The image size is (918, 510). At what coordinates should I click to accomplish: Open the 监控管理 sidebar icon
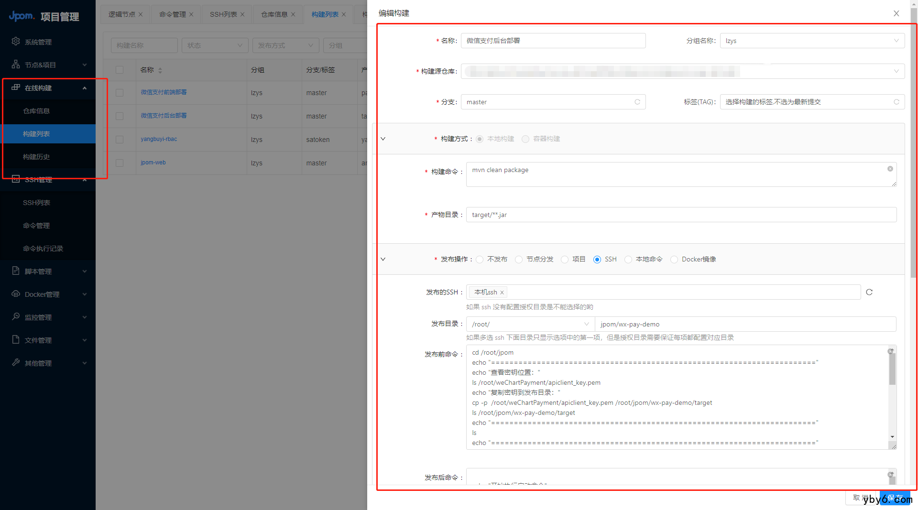[x=16, y=317]
